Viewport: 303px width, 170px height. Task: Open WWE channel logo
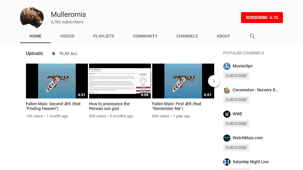pyautogui.click(x=227, y=114)
